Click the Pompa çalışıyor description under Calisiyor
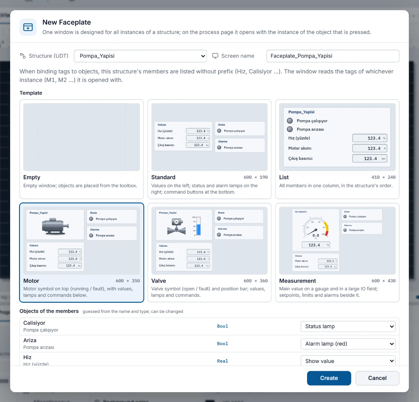The width and height of the screenshot is (419, 402). pyautogui.click(x=41, y=330)
